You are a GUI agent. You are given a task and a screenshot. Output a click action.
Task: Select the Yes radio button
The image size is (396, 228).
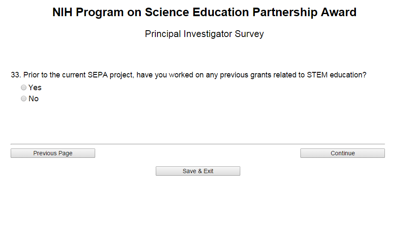tap(24, 88)
